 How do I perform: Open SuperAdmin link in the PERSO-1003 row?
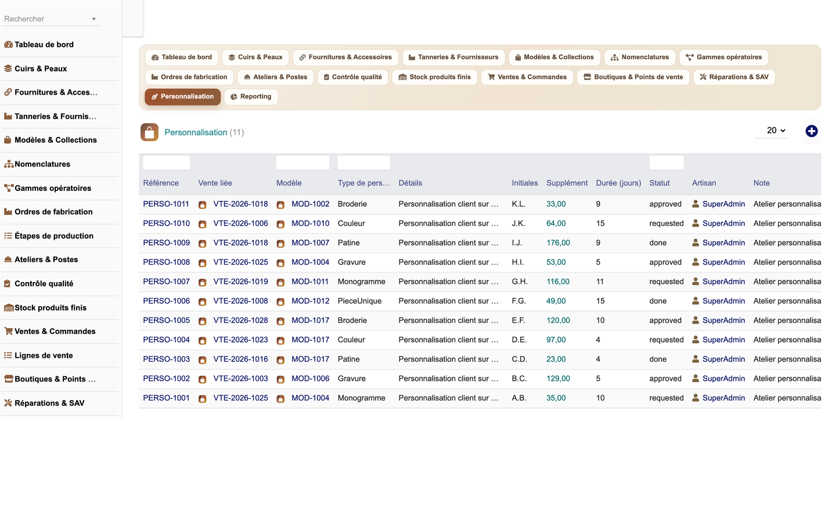pyautogui.click(x=723, y=359)
